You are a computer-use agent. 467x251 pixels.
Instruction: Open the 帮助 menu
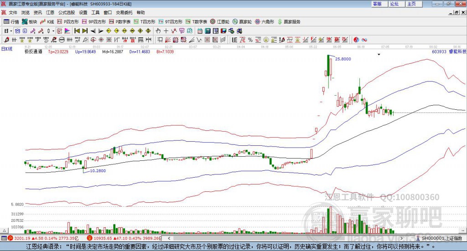pos(140,12)
